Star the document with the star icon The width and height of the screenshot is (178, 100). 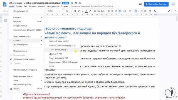[72, 3]
